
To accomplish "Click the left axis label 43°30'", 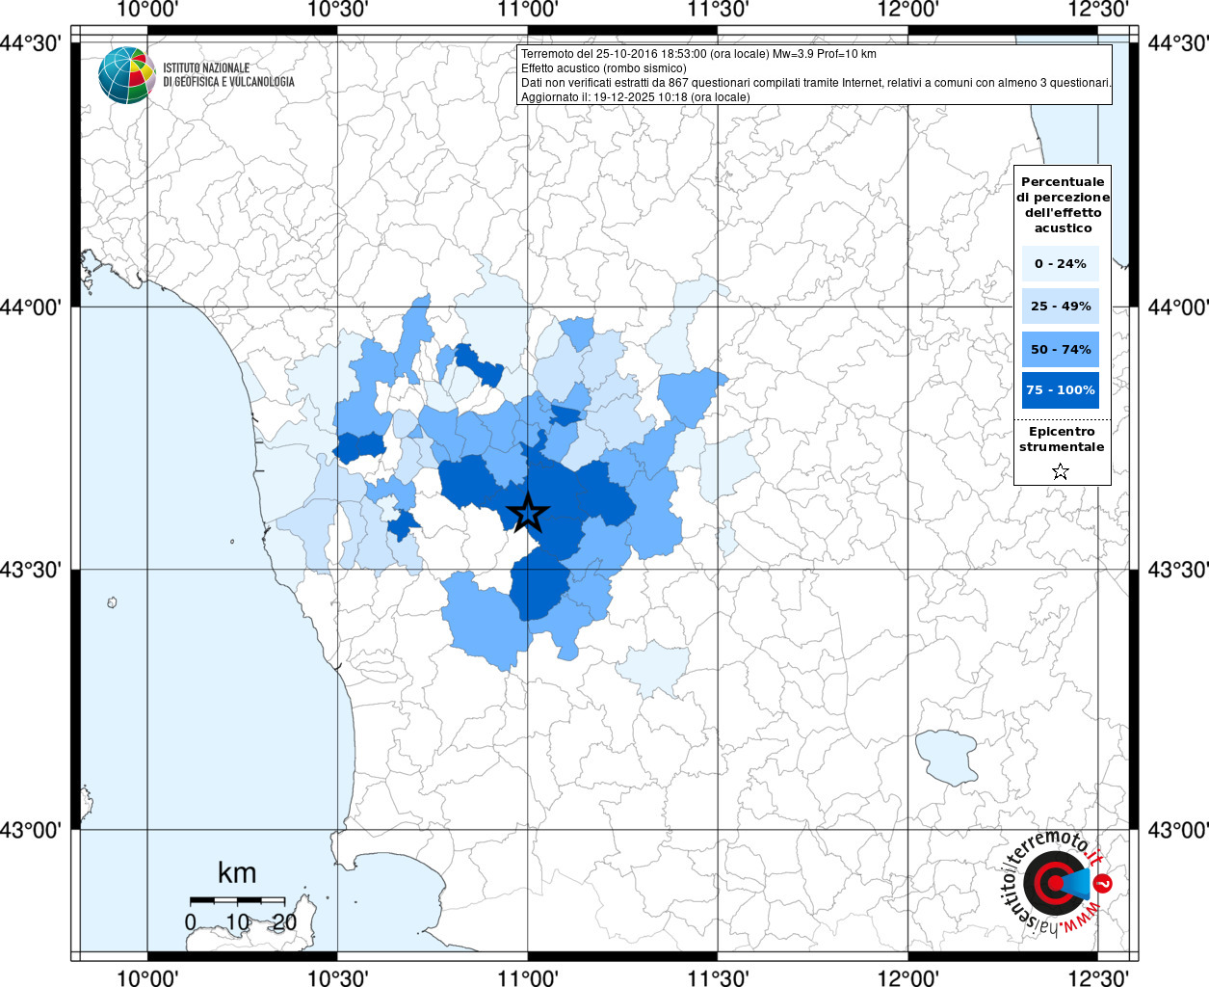I will (x=31, y=570).
